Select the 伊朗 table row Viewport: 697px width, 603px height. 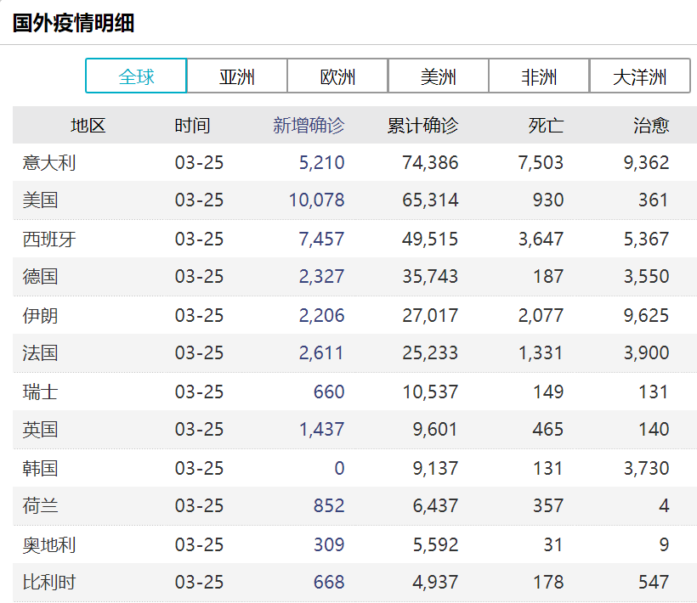354,315
